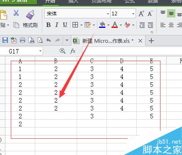Screen dimensions: 182x155
Task: Open borders dropdown arrow
Action: [x=81, y=25]
